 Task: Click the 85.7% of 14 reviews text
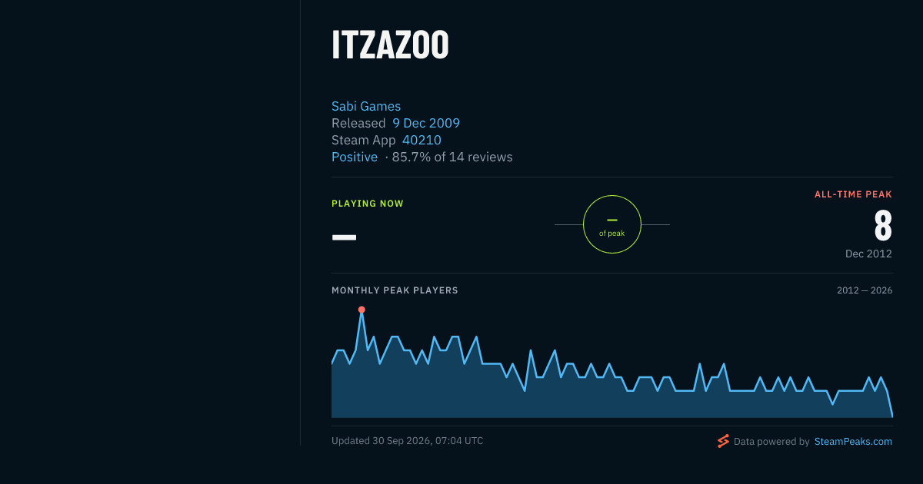pos(452,157)
